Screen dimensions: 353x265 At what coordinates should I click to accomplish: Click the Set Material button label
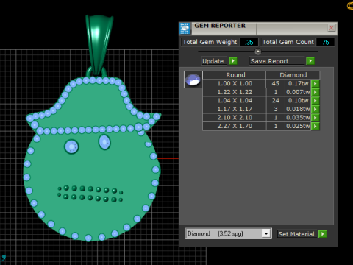pos(296,234)
